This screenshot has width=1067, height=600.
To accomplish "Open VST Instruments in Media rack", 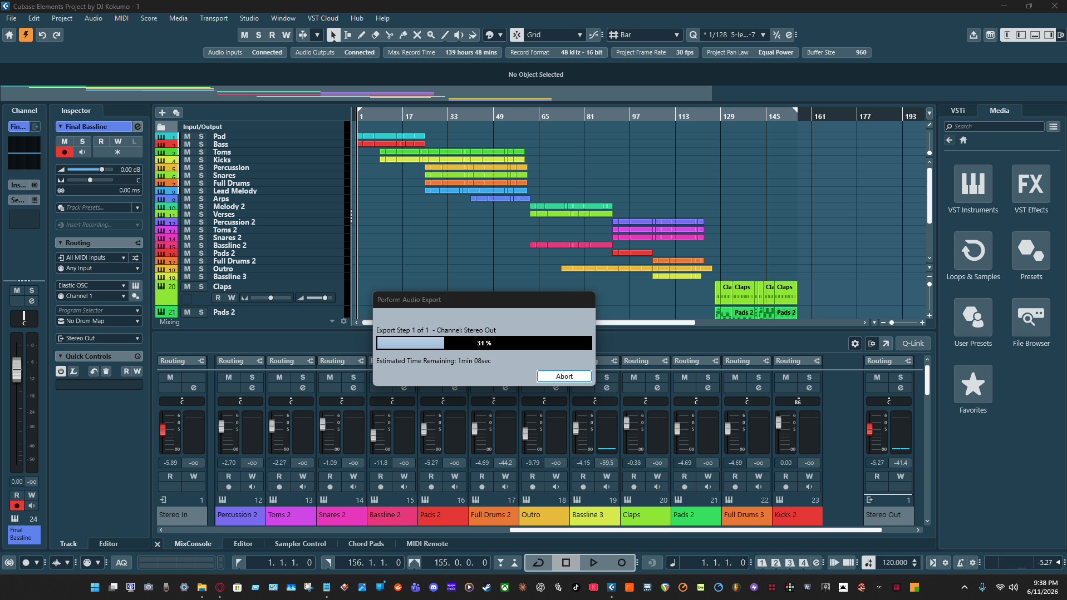I will 973,189.
